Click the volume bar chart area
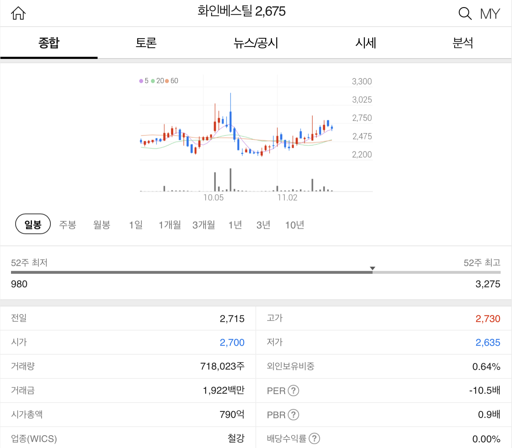The width and height of the screenshot is (512, 448). click(x=236, y=180)
